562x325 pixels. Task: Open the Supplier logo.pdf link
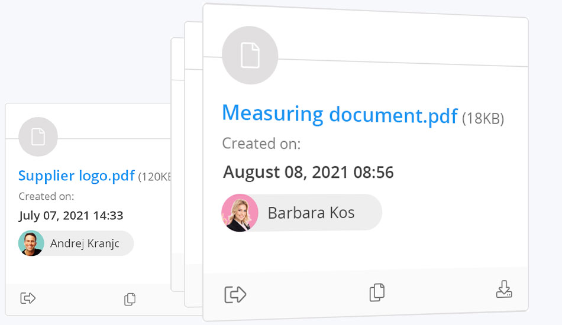pyautogui.click(x=76, y=175)
